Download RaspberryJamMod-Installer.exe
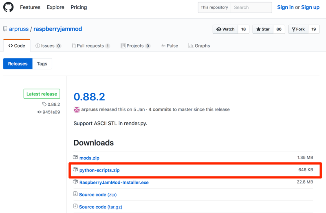Viewport: 326px width, 213px height. click(x=114, y=182)
